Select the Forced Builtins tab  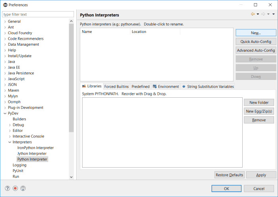[116, 87]
